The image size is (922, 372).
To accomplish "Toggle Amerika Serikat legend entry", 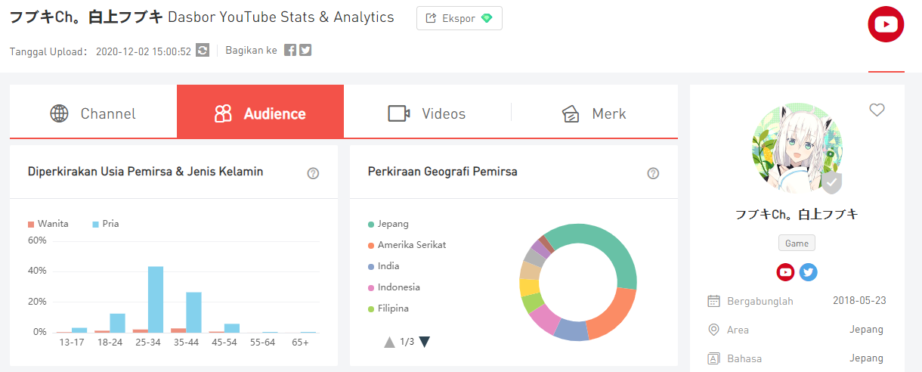I will pos(407,245).
